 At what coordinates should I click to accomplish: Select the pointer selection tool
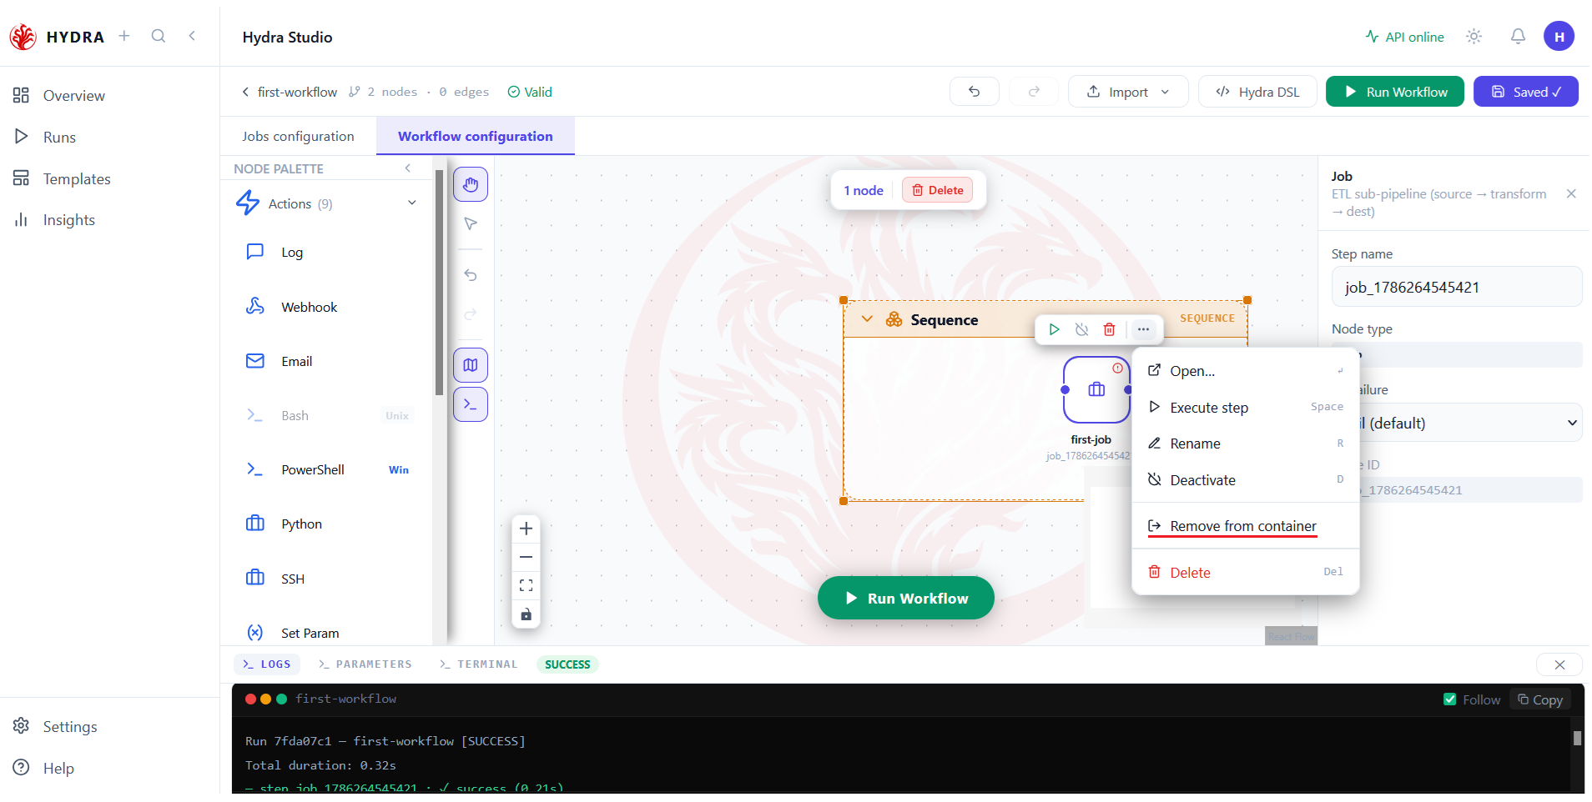coord(471,223)
